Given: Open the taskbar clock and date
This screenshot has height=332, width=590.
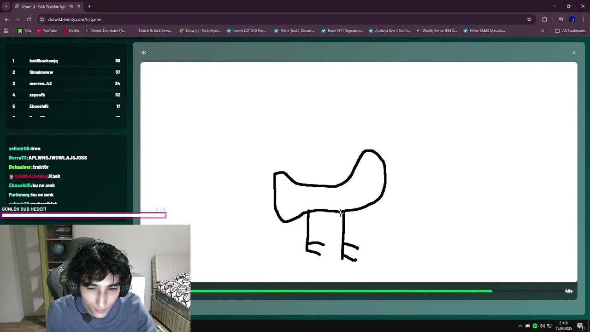Looking at the screenshot, I should (x=563, y=326).
